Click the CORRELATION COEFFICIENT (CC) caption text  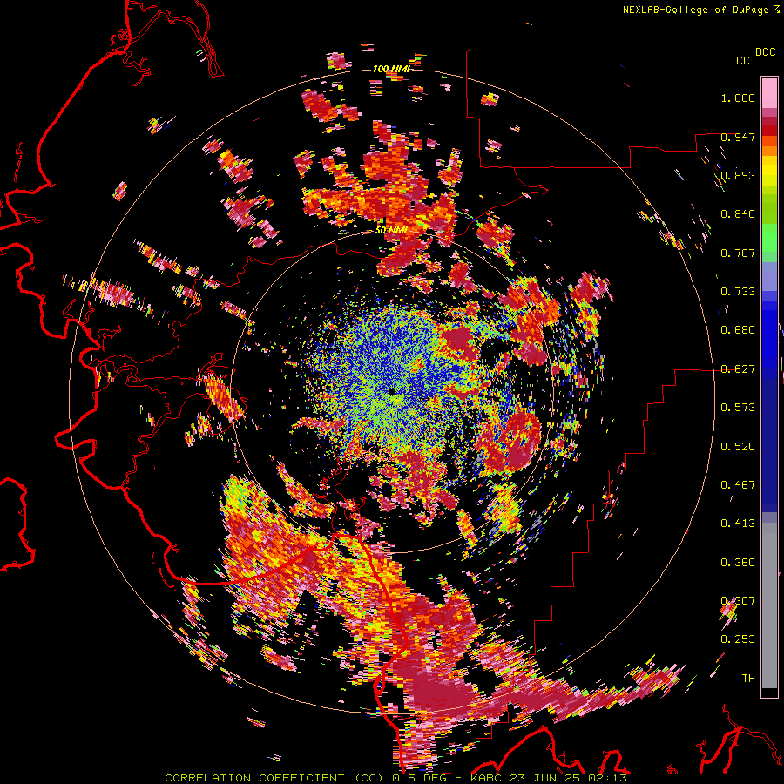(x=274, y=778)
